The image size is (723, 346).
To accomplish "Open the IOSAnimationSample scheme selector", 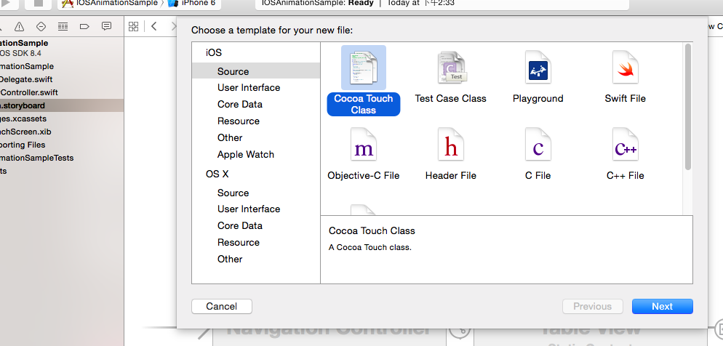I will (116, 3).
